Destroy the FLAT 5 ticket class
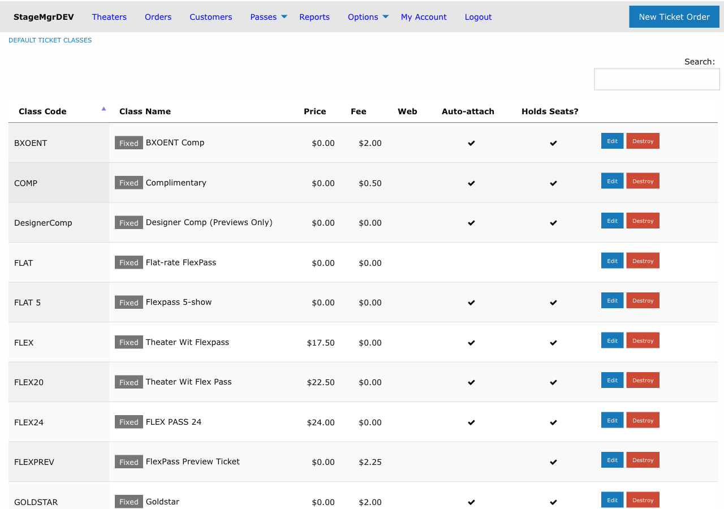 (643, 300)
